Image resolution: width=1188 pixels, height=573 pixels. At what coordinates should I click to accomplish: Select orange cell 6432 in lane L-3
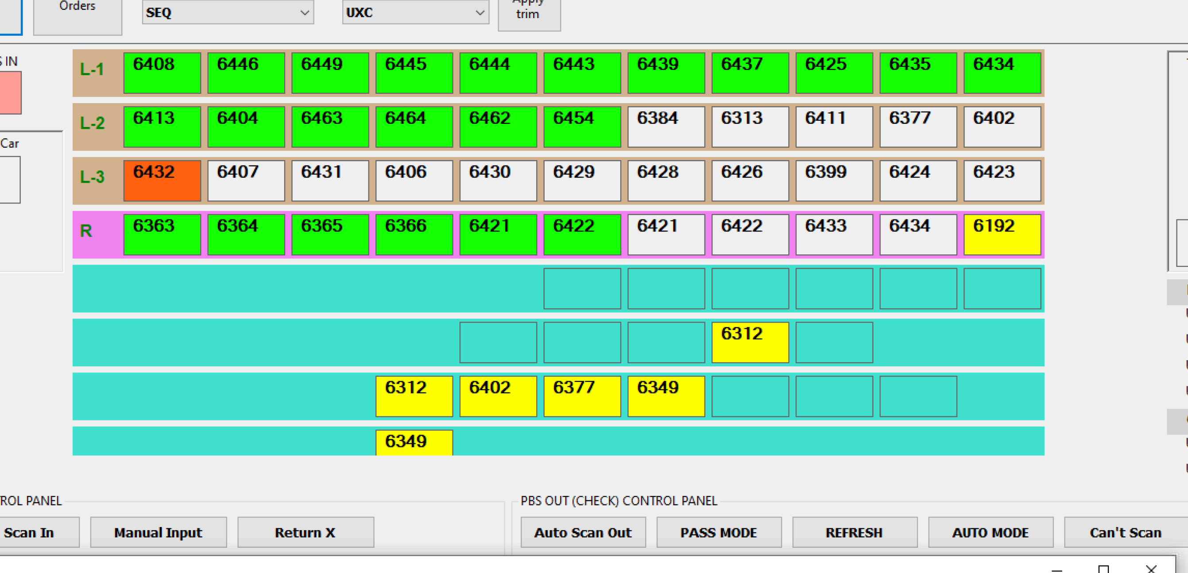(162, 181)
